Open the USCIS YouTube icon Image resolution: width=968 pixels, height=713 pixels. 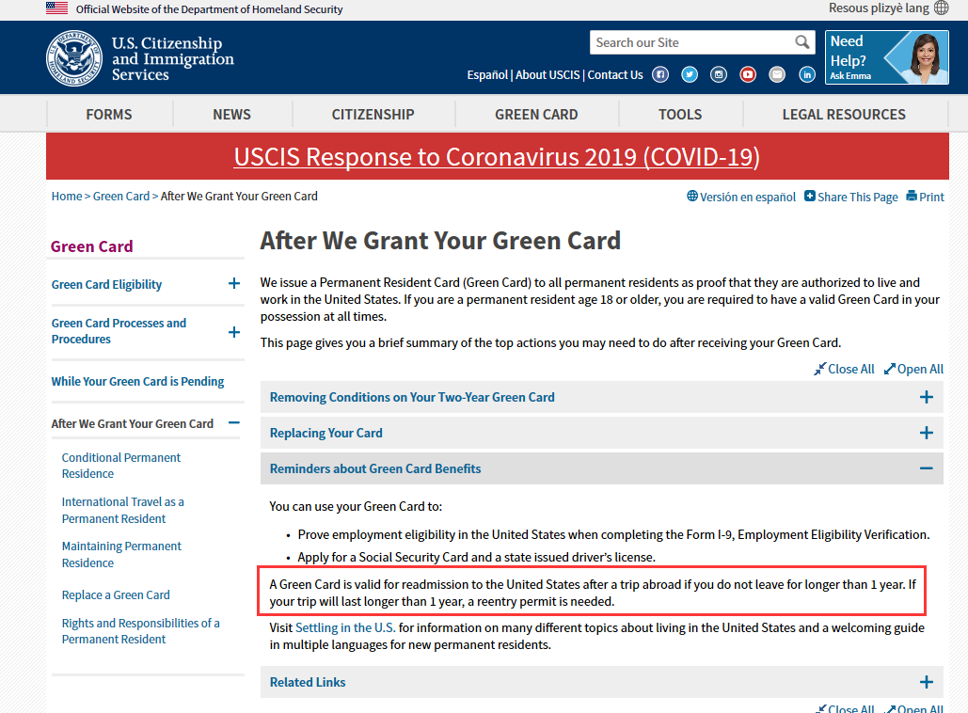(x=748, y=74)
